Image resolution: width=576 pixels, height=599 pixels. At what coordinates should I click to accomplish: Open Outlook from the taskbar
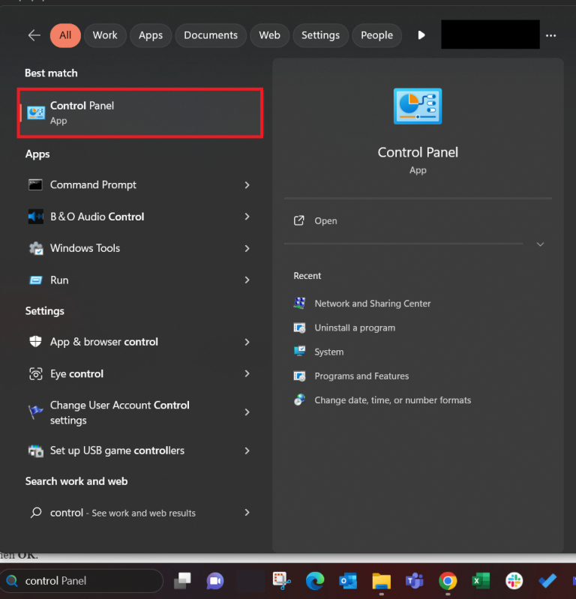(347, 581)
